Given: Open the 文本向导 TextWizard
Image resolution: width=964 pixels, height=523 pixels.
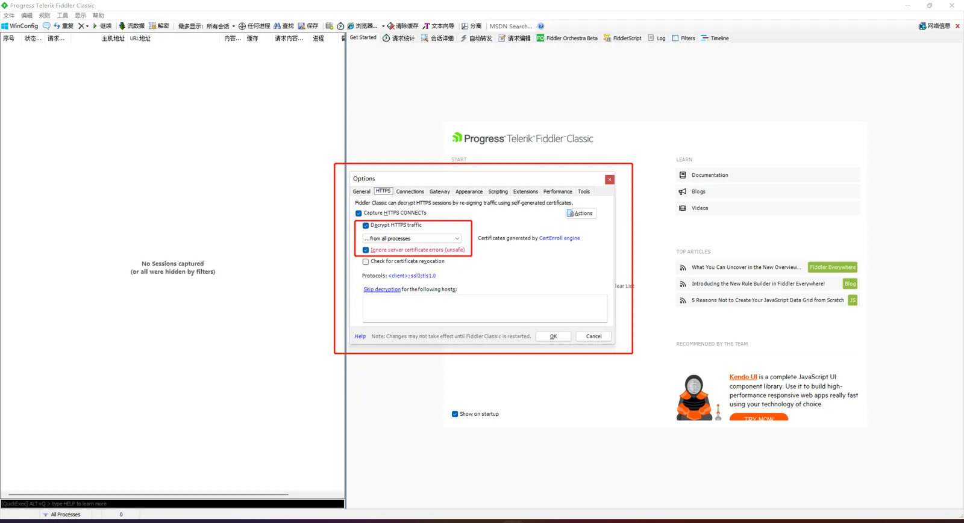Looking at the screenshot, I should click(x=439, y=26).
